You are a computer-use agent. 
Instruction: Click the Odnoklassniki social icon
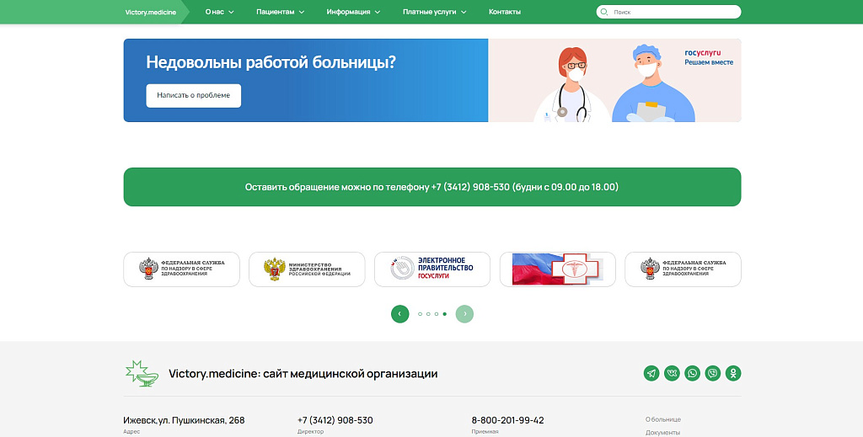[734, 373]
